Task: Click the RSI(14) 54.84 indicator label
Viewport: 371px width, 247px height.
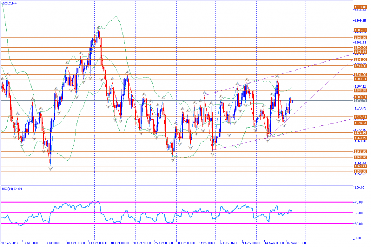Action: click(12, 189)
